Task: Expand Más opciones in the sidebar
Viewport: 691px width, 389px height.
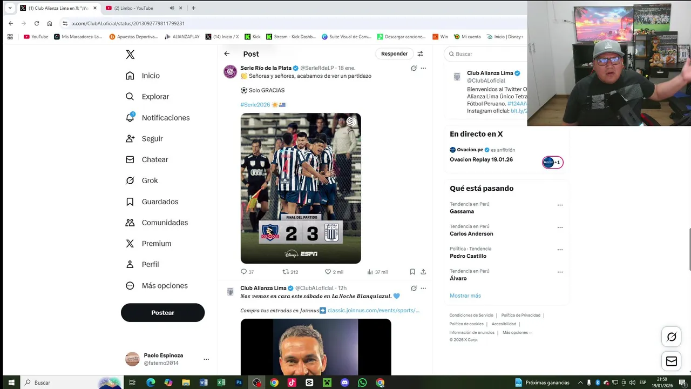Action: [x=157, y=286]
